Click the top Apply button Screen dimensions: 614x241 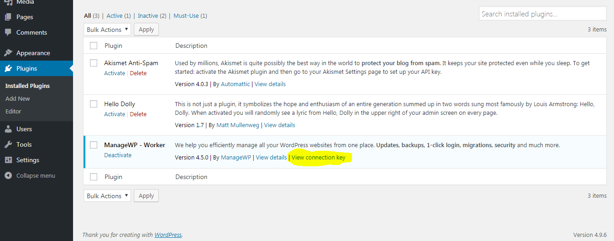(x=146, y=29)
